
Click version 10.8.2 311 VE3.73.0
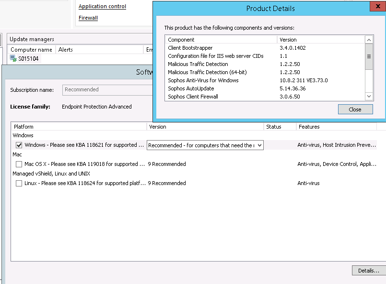(x=304, y=80)
